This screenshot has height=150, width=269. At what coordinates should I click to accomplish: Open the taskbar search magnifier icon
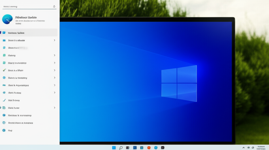(x=121, y=148)
